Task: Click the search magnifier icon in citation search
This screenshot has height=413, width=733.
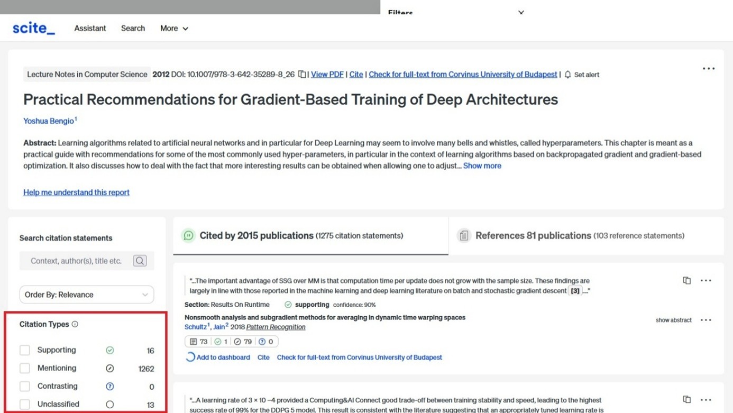Action: (x=140, y=261)
